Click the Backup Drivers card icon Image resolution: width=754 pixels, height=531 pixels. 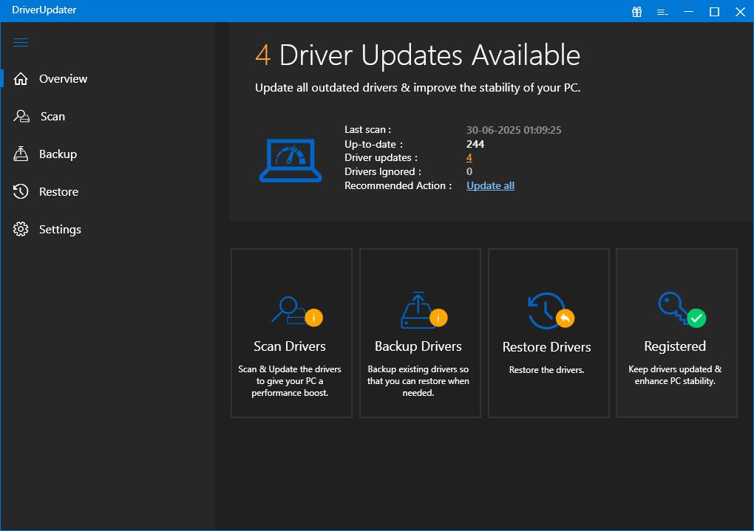424,310
